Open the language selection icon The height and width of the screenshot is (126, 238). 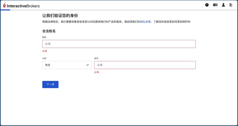coord(215,5)
